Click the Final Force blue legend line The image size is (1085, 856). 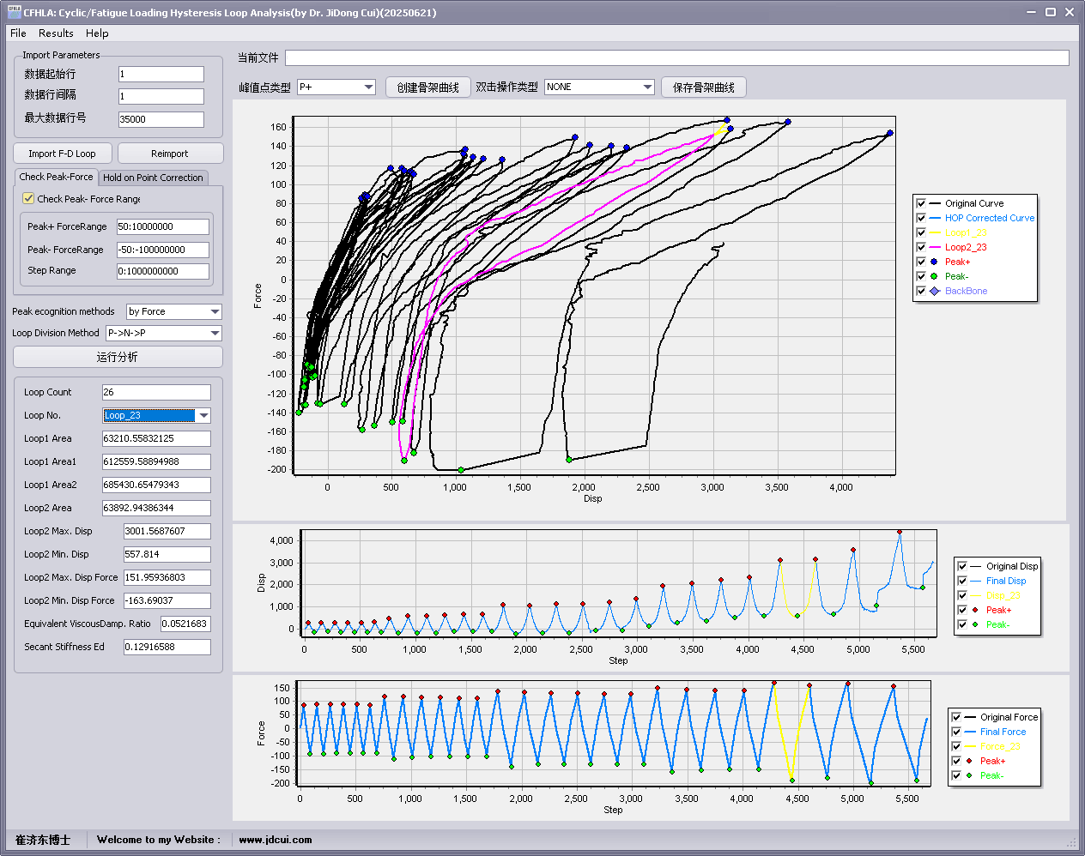click(x=969, y=732)
